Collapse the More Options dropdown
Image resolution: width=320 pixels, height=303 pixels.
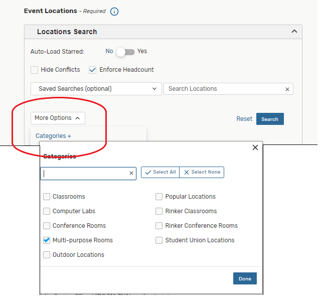click(x=58, y=118)
